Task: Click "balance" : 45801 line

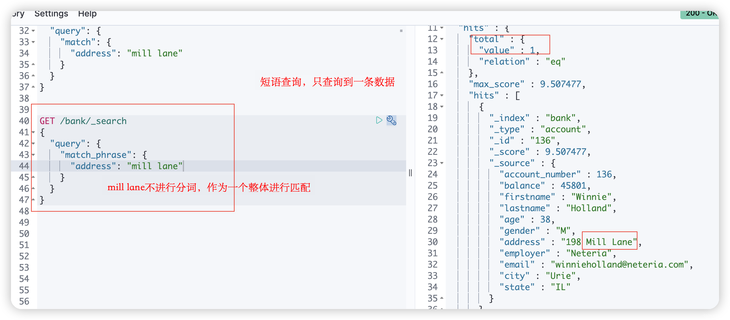Action: [545, 186]
